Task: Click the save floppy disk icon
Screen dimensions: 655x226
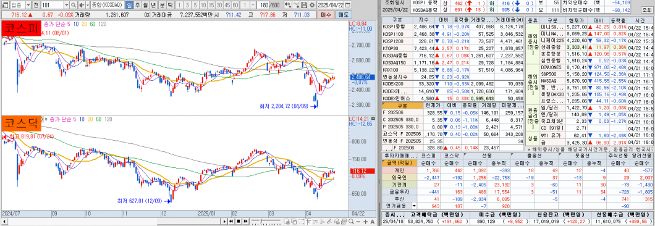Action: coord(305,5)
